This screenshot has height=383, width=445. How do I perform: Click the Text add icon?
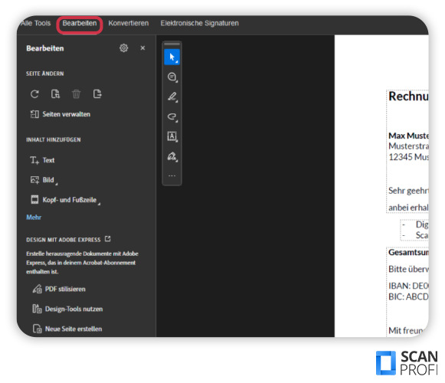[x=34, y=160]
